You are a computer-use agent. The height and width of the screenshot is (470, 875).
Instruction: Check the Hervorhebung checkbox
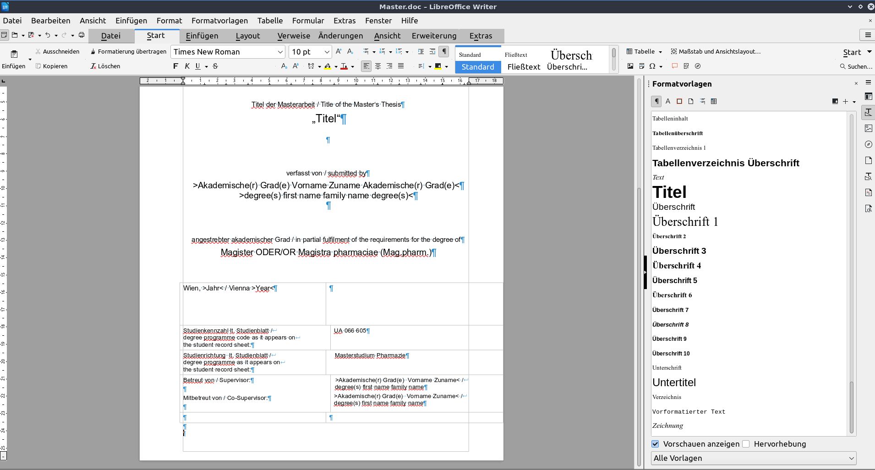(x=746, y=444)
